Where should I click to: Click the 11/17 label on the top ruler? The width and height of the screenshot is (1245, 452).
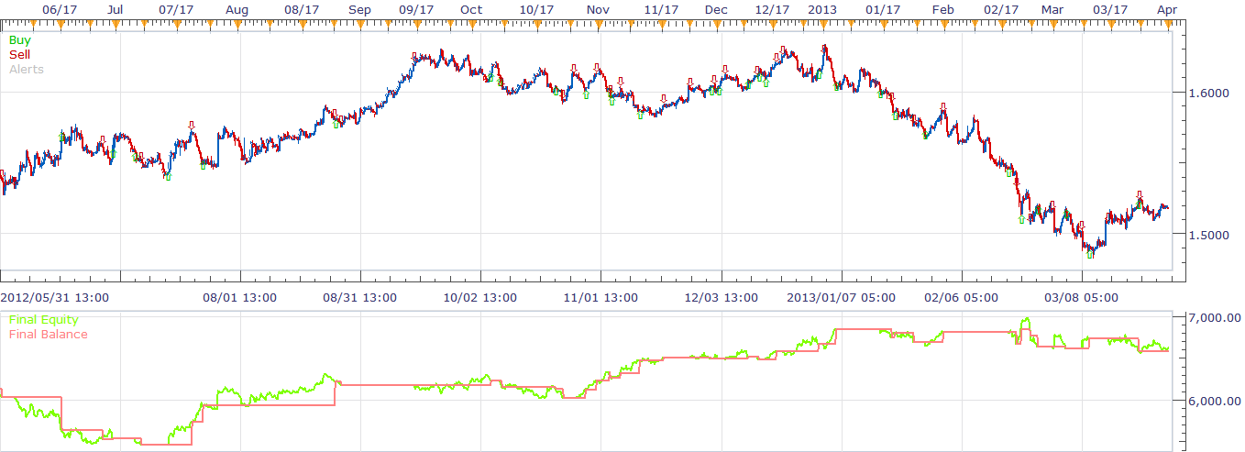(x=661, y=8)
